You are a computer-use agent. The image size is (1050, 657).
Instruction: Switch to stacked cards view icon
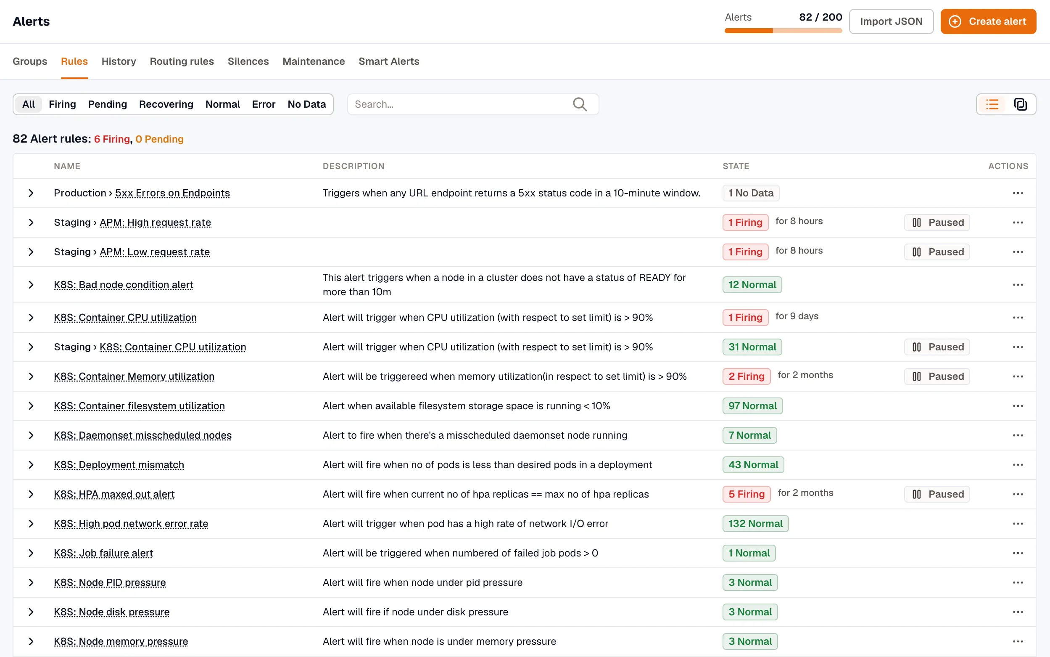1020,104
